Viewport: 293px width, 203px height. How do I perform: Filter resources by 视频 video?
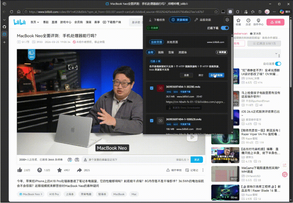(x=161, y=52)
